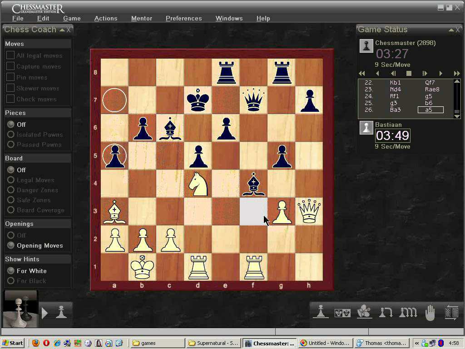Open the Help menu
Viewport: 465px width, 349px height.
(x=263, y=18)
